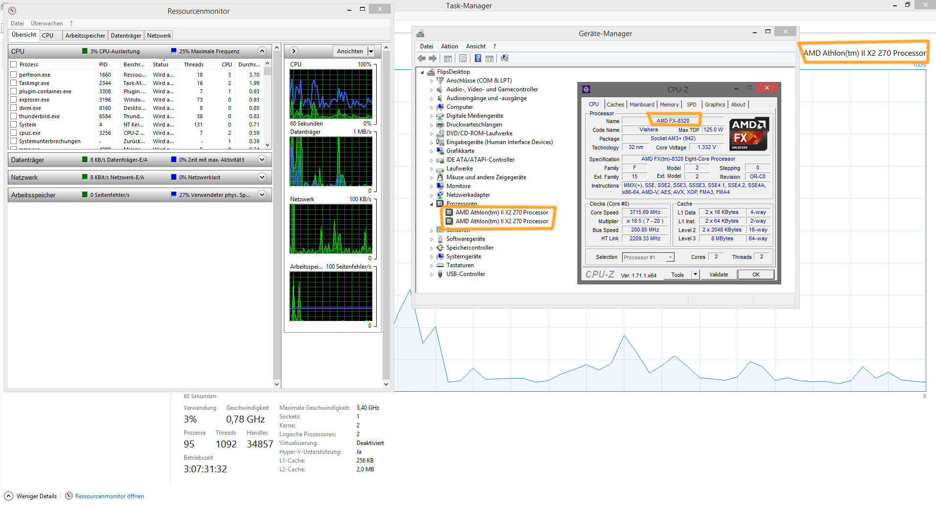The width and height of the screenshot is (936, 507).
Task: Click the Audio-, Video- und Gamecontroller speaker icon
Action: [x=440, y=89]
